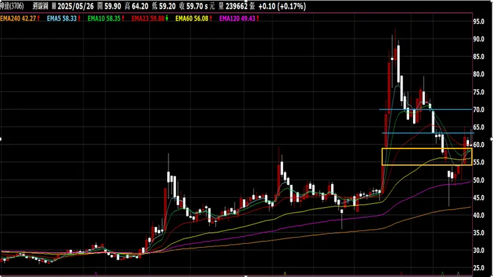
Task: Select the EMA240 42.27 indicator label
Action: pyautogui.click(x=18, y=19)
